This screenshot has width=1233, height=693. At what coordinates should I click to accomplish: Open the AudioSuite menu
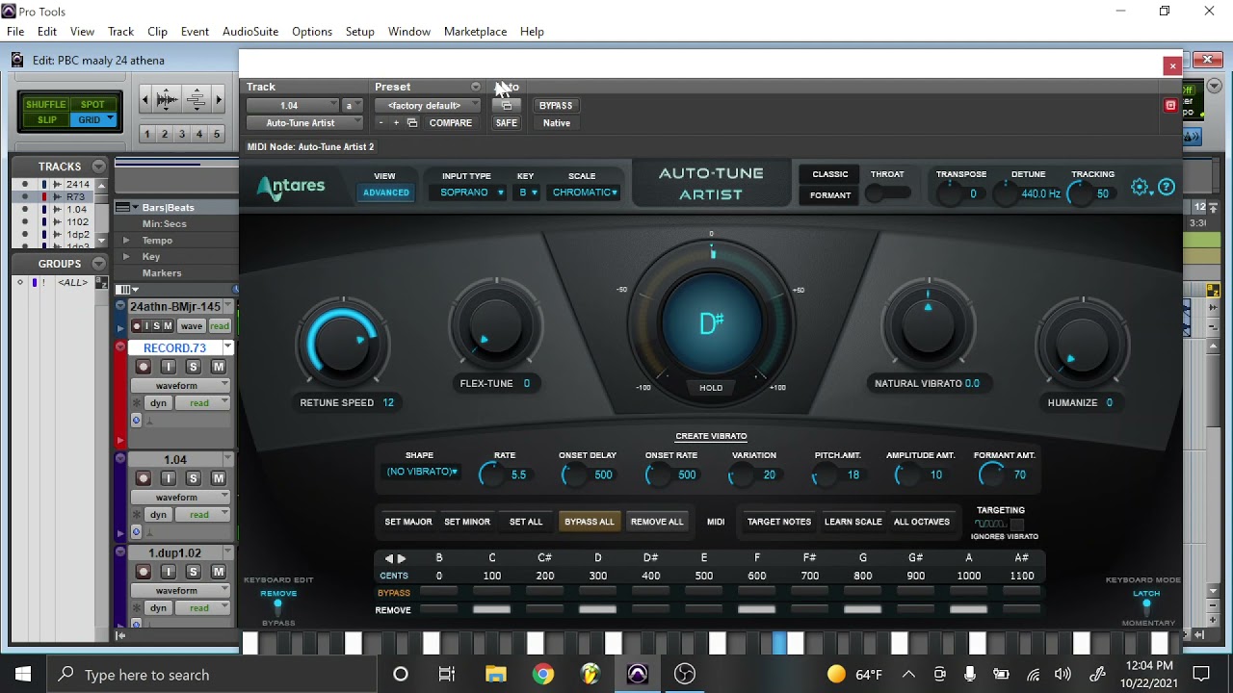click(250, 32)
